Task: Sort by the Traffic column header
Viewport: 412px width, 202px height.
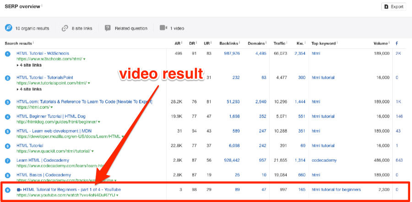Action: [279, 43]
